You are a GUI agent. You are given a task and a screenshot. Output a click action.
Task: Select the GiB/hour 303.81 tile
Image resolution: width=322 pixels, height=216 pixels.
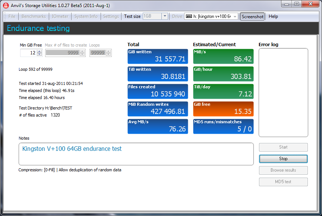pyautogui.click(x=223, y=74)
